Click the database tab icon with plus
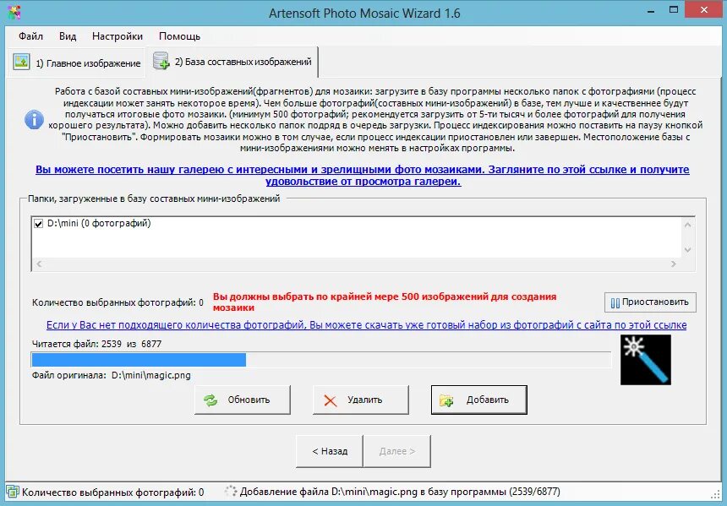Viewport: 727px width, 506px height. click(161, 61)
